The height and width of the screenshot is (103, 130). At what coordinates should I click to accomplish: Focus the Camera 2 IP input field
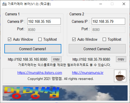[108, 21]
